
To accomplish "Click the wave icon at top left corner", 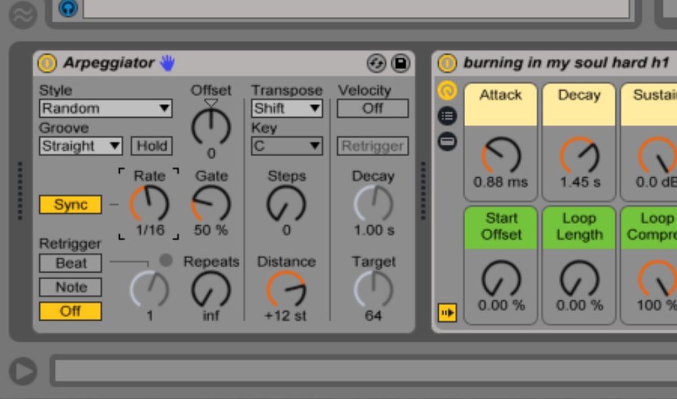I will tap(23, 15).
